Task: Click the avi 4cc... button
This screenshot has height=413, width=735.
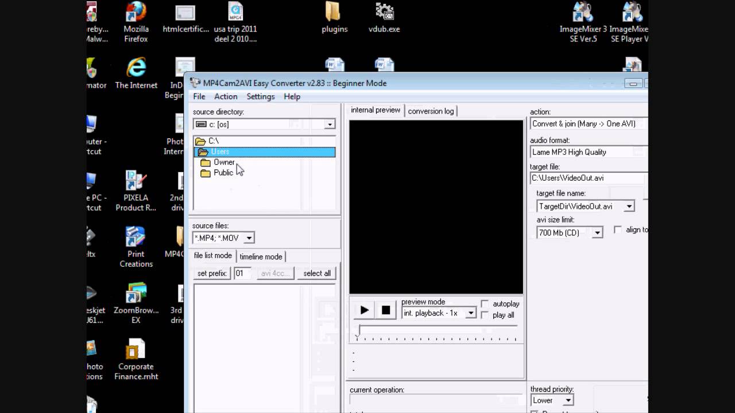Action: (275, 274)
